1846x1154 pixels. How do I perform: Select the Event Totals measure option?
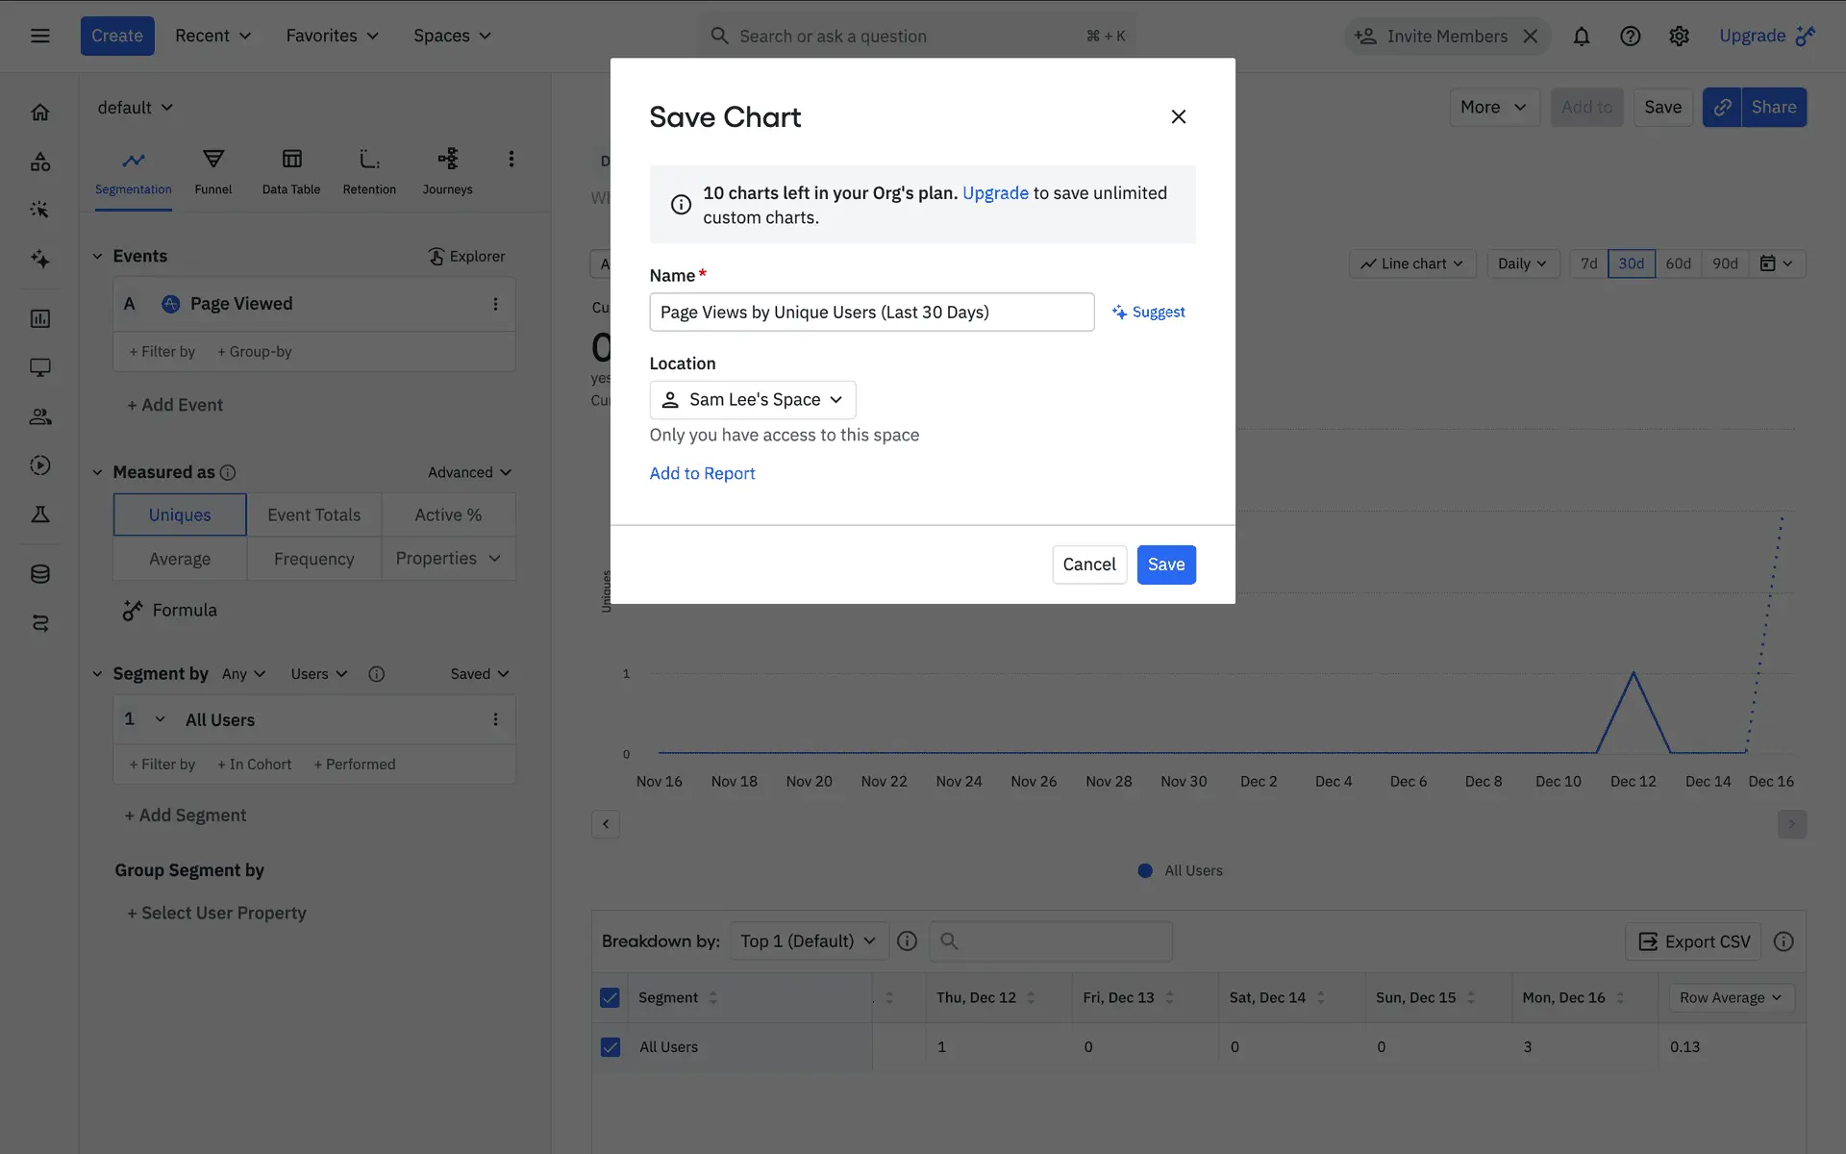(x=314, y=514)
